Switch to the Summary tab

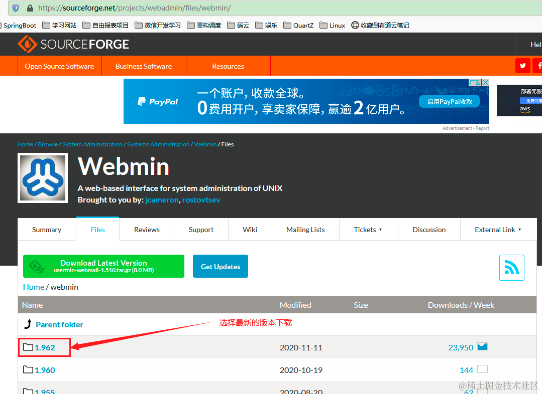[x=47, y=230]
